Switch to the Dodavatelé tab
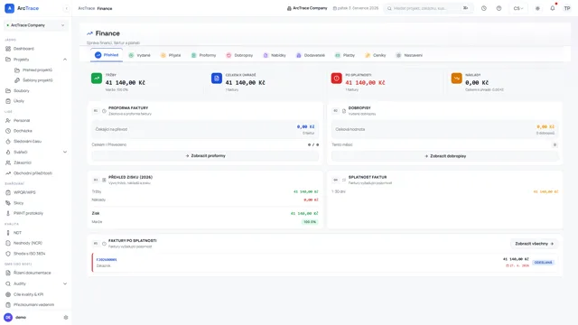This screenshot has width=578, height=325. tap(311, 55)
